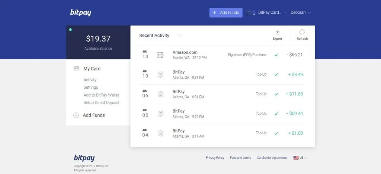The image size is (381, 174).
Task: Click the BitPay icon on the Jul 05 row
Action: 160,114
